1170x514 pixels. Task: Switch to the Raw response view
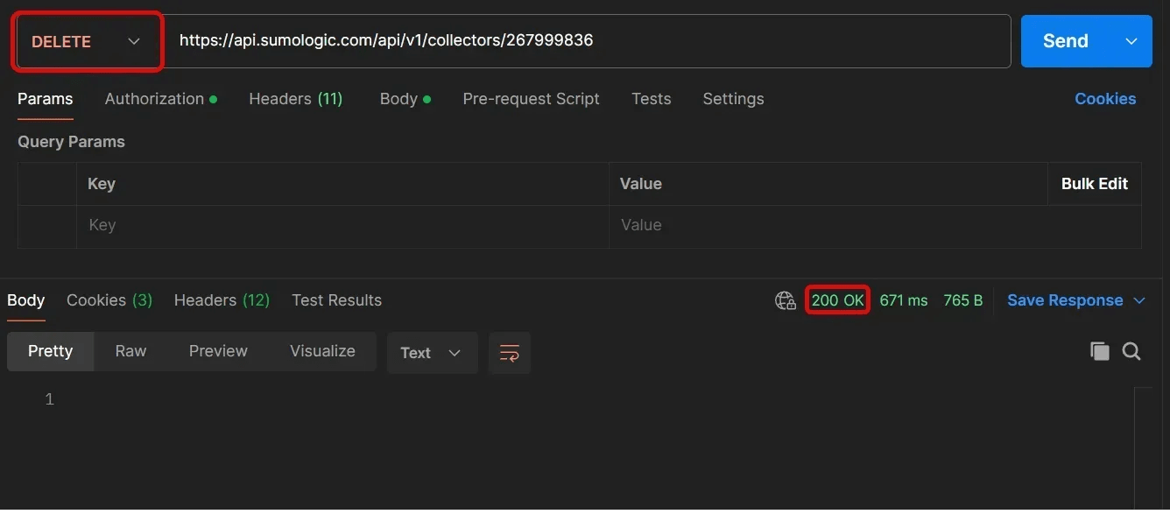point(130,350)
